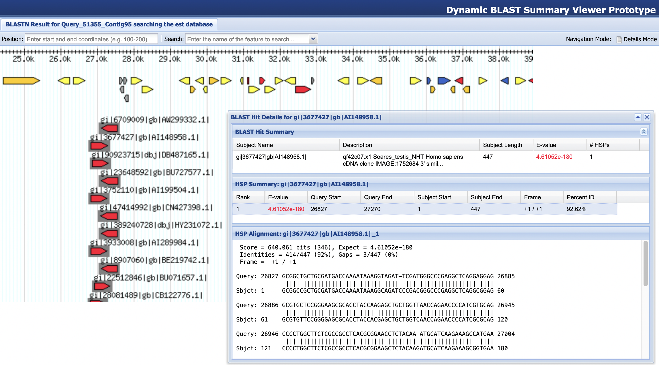Image resolution: width=659 pixels, height=365 pixels.
Task: Click the Details Mode page icon
Action: [x=619, y=39]
